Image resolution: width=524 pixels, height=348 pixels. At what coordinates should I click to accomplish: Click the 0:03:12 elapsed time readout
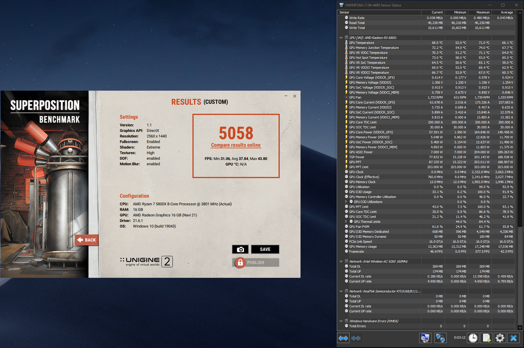tap(459, 338)
